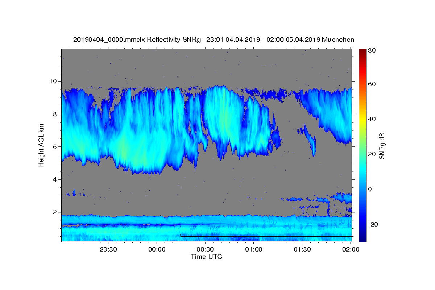This screenshot has height=290, width=435.
Task: Click the time tick label "01:30"
Action: coord(302,249)
